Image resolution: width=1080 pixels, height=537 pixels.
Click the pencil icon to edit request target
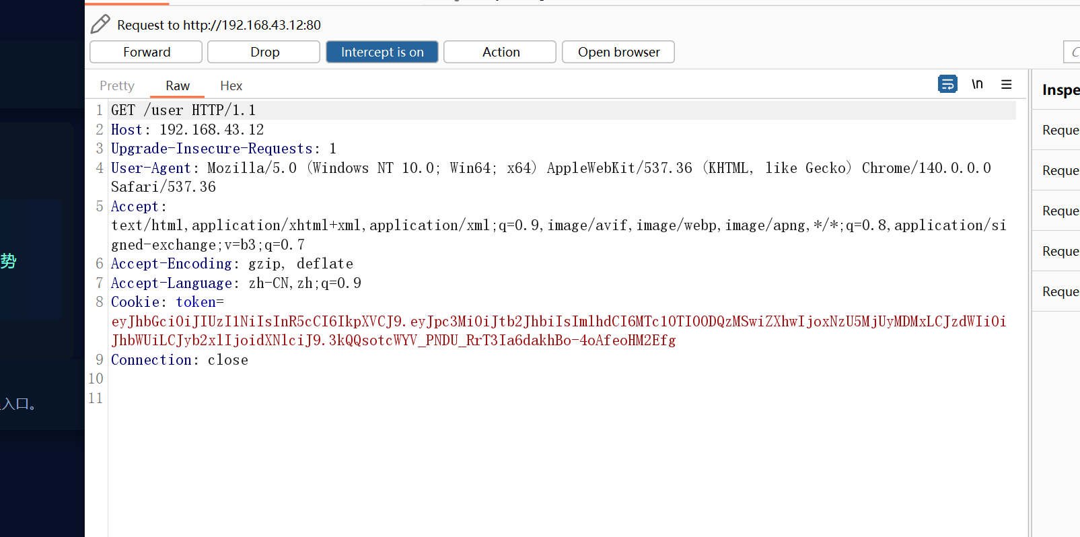100,24
